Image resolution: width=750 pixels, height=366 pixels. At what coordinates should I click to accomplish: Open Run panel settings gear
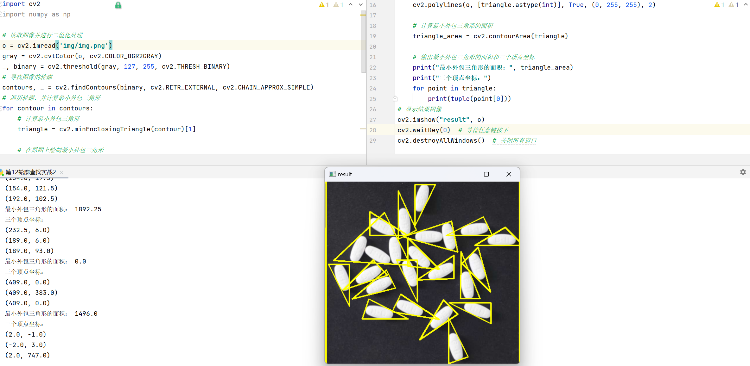coord(743,172)
